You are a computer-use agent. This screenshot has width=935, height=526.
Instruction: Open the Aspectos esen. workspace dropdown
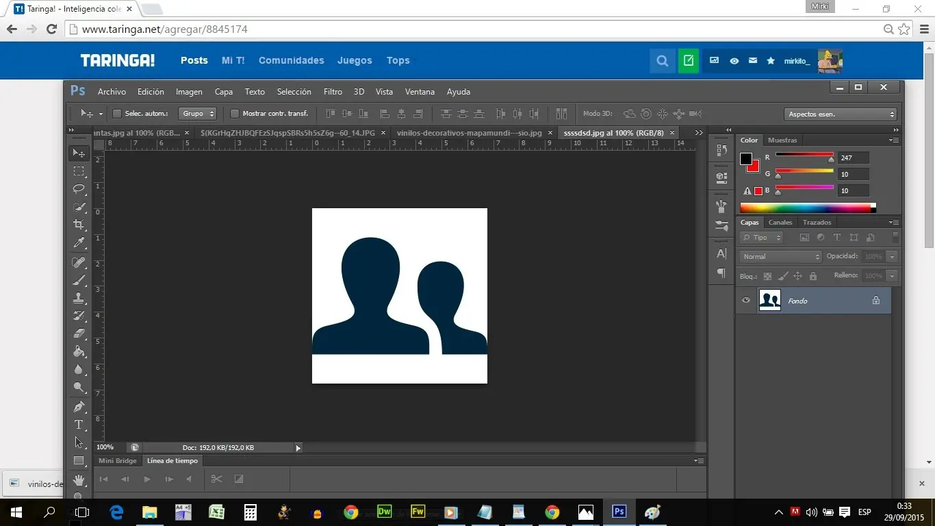click(841, 114)
